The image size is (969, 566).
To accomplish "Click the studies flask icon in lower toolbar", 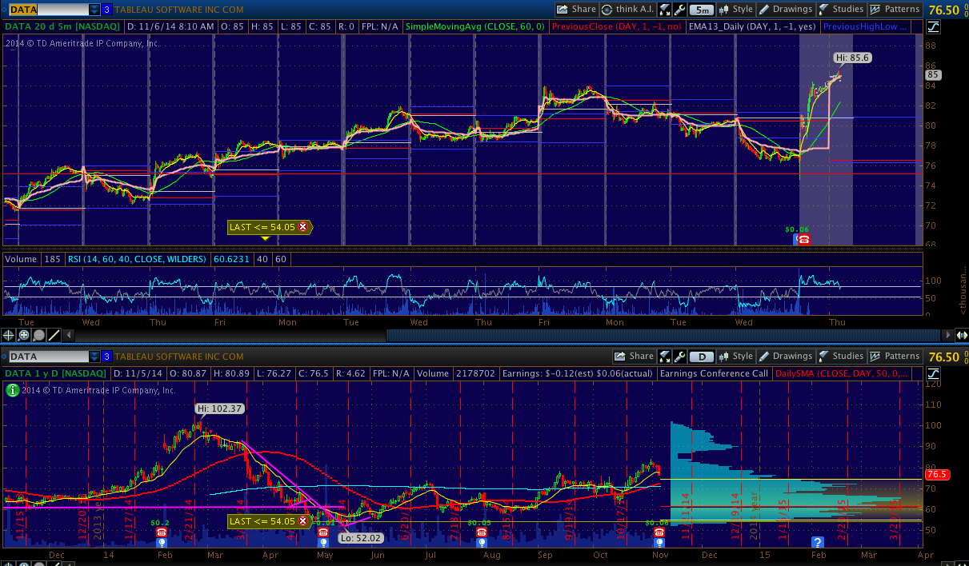I will pos(824,357).
